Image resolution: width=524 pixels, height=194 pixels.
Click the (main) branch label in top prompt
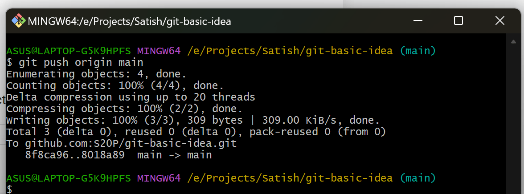418,51
